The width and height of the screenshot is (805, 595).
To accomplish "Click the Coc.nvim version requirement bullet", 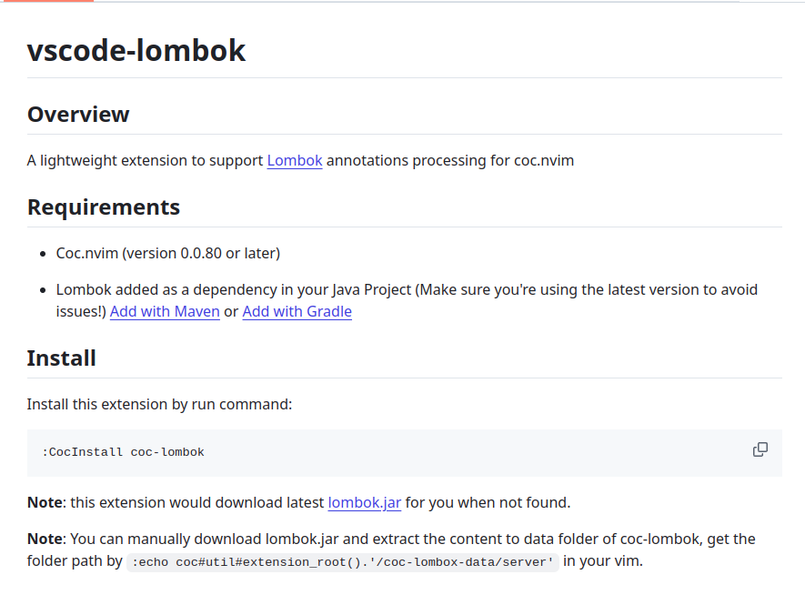I will click(x=167, y=253).
